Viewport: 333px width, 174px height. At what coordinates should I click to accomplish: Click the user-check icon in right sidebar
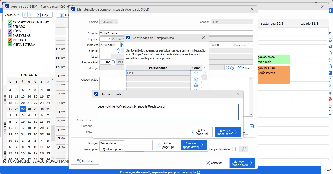tap(330, 60)
